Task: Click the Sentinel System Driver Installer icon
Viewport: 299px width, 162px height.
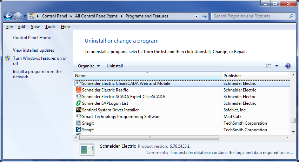Action: pyautogui.click(x=78, y=110)
